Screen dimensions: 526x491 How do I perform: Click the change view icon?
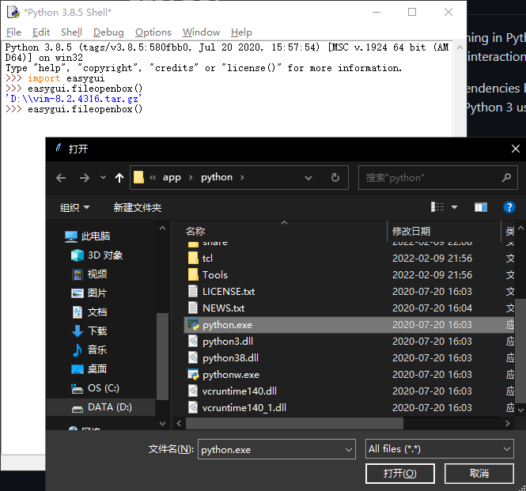pyautogui.click(x=437, y=207)
